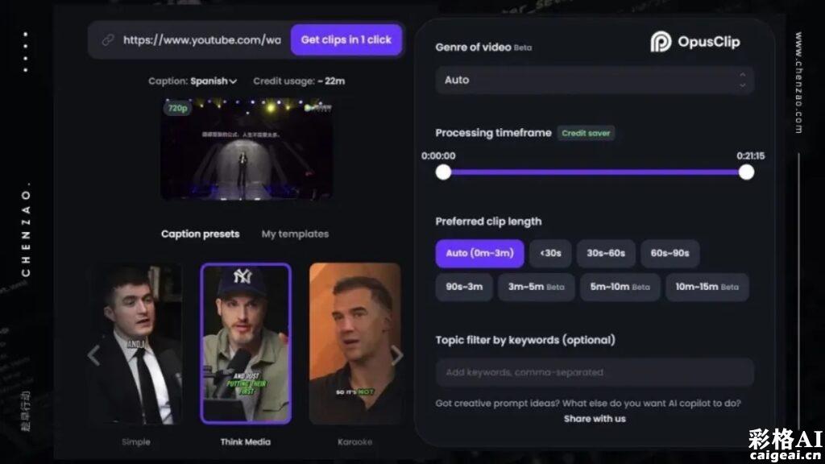Click the Credit saver badge
Screen dimensions: 825x464
[x=586, y=133]
